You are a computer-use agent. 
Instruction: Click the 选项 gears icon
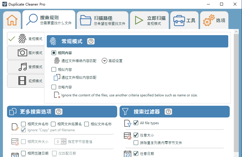[x=209, y=20]
